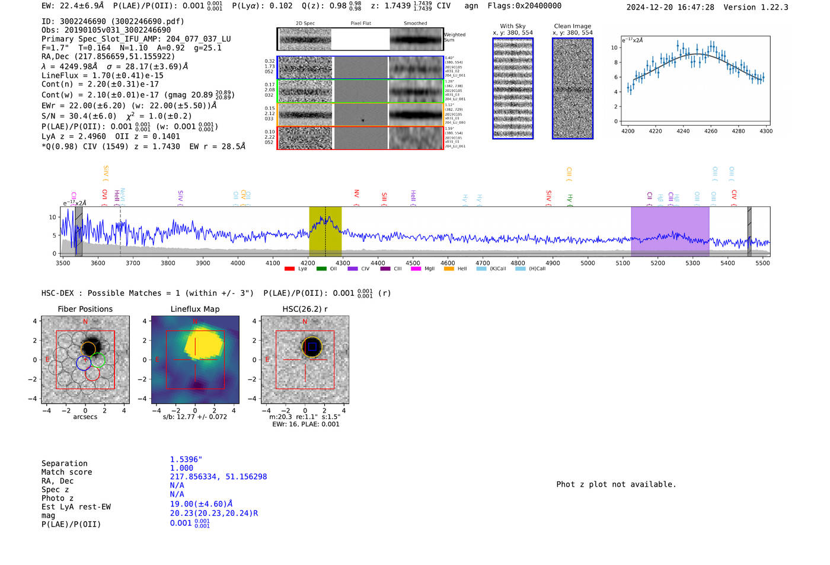This screenshot has width=830, height=565.
Task: Click the purple shaded region in spectrum
Action: (670, 232)
